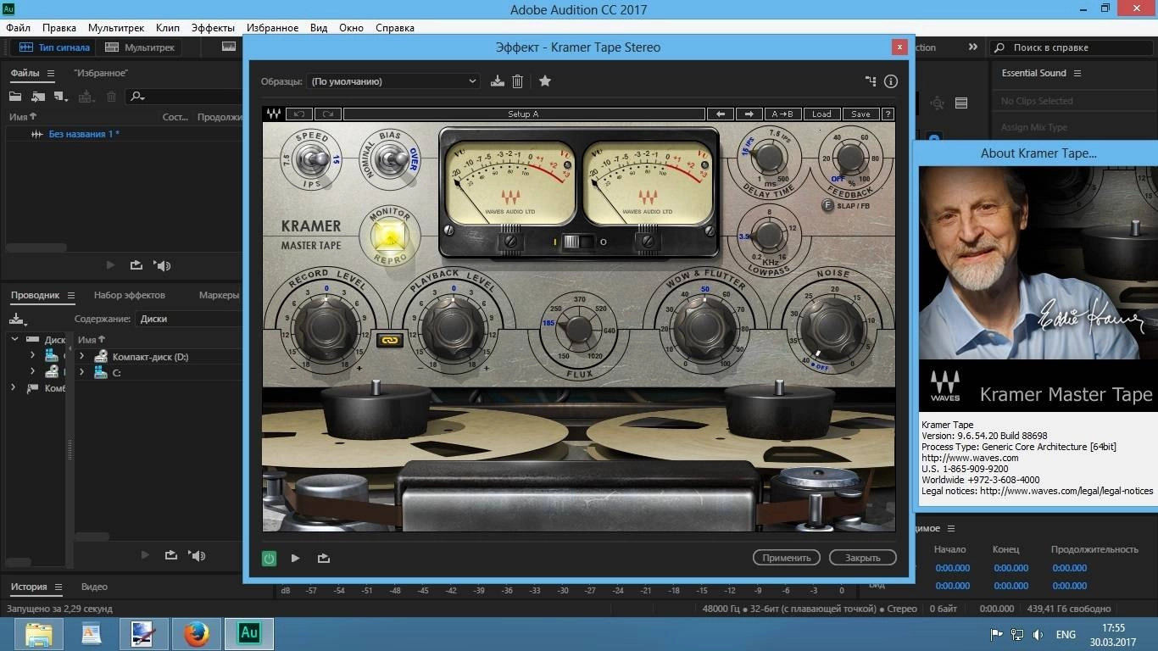Preview play button in the effect window
This screenshot has height=651, width=1158.
295,558
